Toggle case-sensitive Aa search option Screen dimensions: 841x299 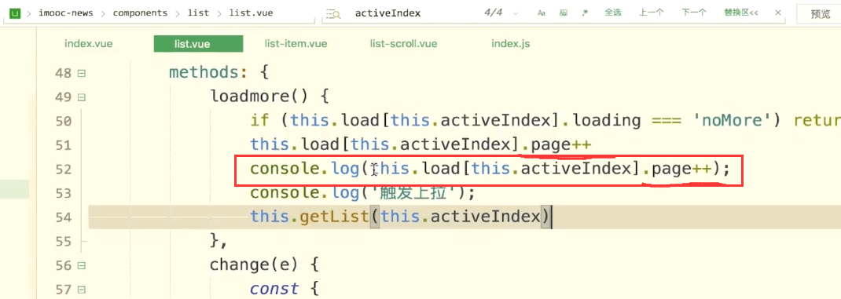(542, 13)
